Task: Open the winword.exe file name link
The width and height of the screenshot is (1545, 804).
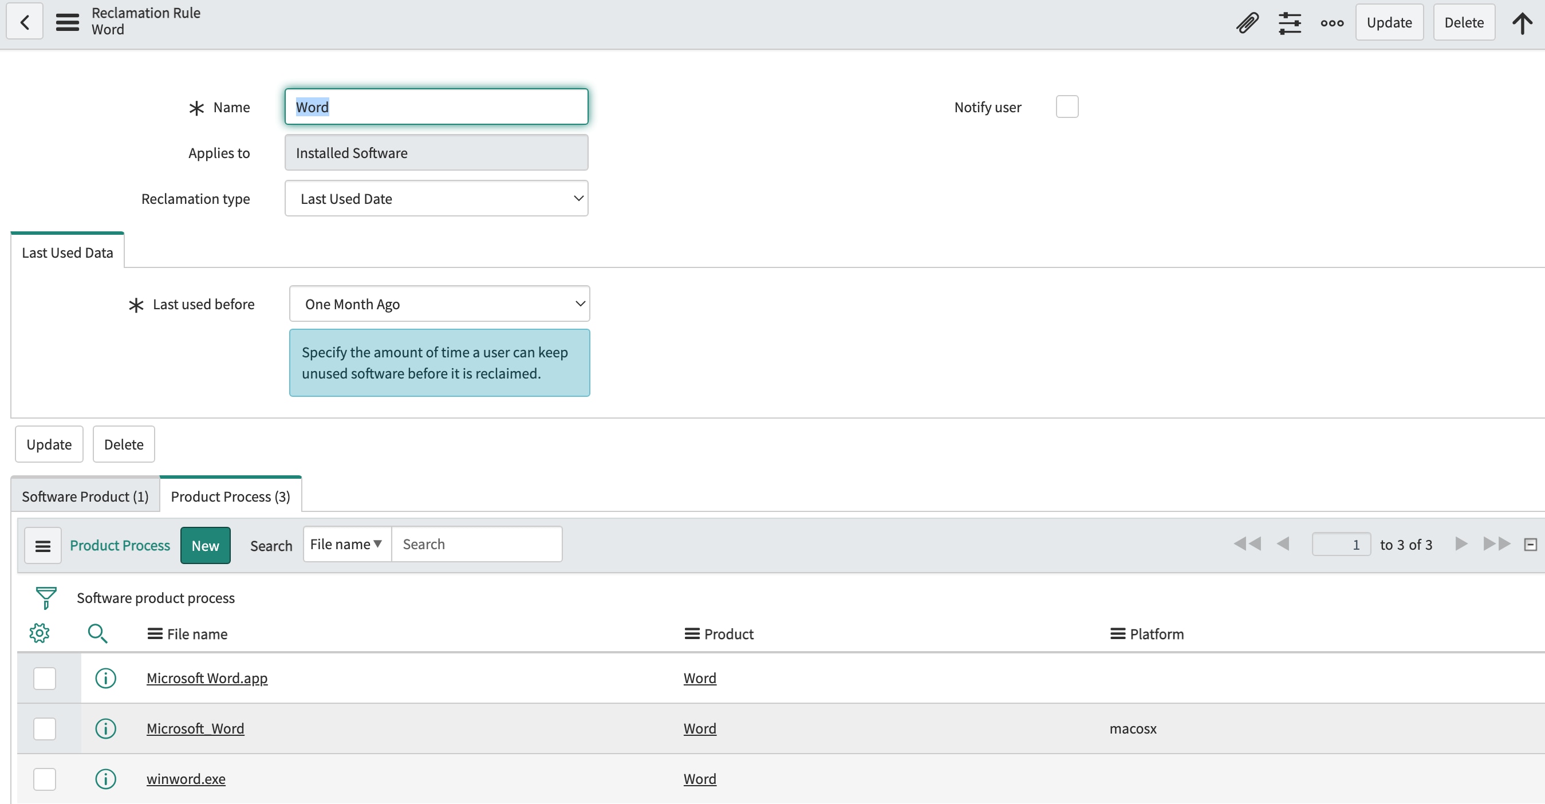Action: point(186,779)
